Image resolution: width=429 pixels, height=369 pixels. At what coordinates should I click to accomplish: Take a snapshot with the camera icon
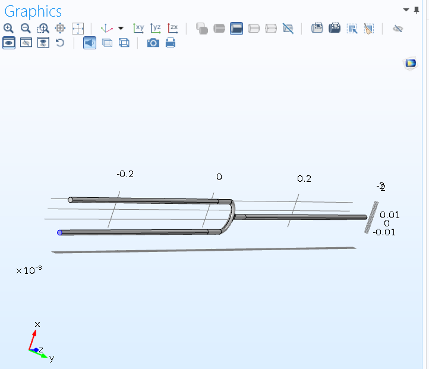pos(153,43)
